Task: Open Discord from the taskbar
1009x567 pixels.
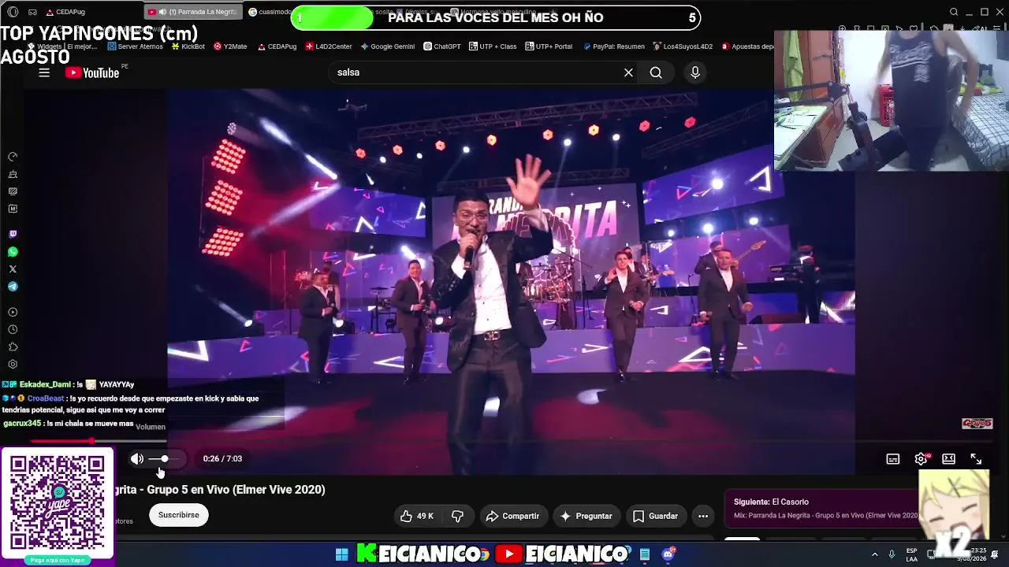Action: coord(668,554)
